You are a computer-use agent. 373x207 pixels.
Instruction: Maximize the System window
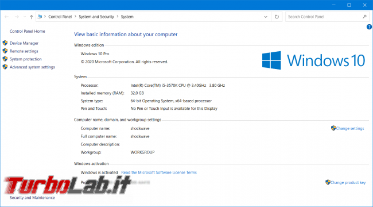(x=349, y=5)
